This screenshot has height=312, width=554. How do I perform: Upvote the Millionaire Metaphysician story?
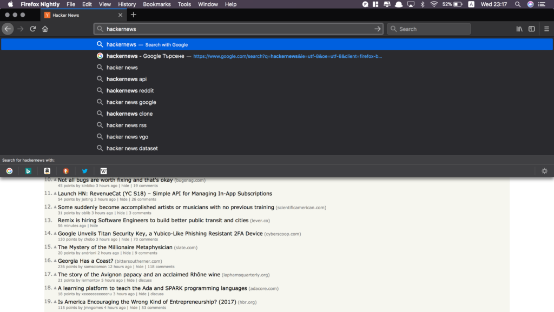pyautogui.click(x=55, y=247)
